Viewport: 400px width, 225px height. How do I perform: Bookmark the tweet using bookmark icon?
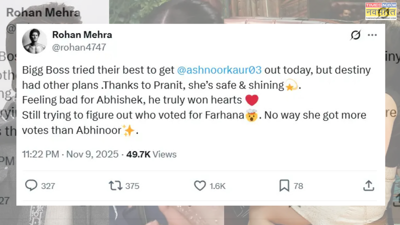coord(284,185)
